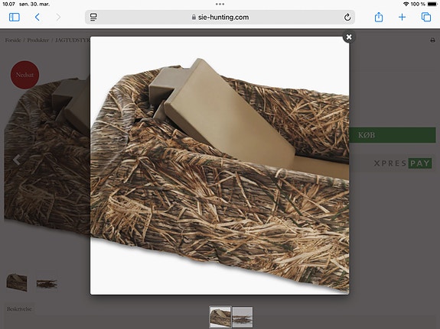440x329 pixels.
Task: Toggle the Safari sidebar
Action: (x=15, y=17)
